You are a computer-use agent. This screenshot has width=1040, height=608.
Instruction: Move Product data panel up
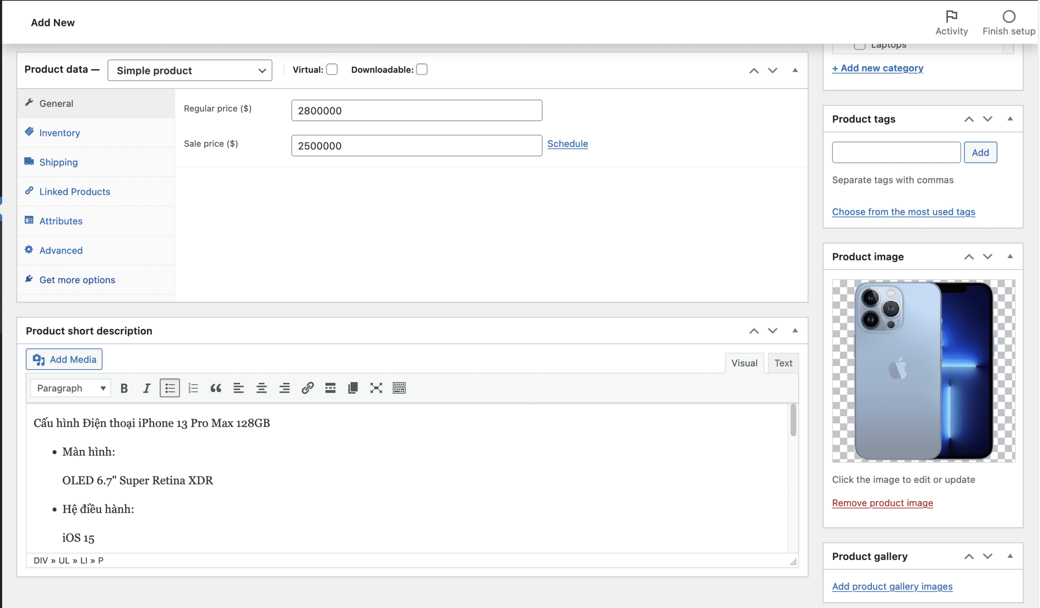[754, 71]
